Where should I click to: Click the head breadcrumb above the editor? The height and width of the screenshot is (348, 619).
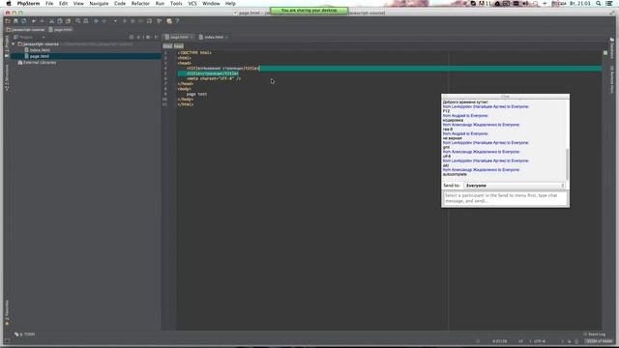(178, 46)
